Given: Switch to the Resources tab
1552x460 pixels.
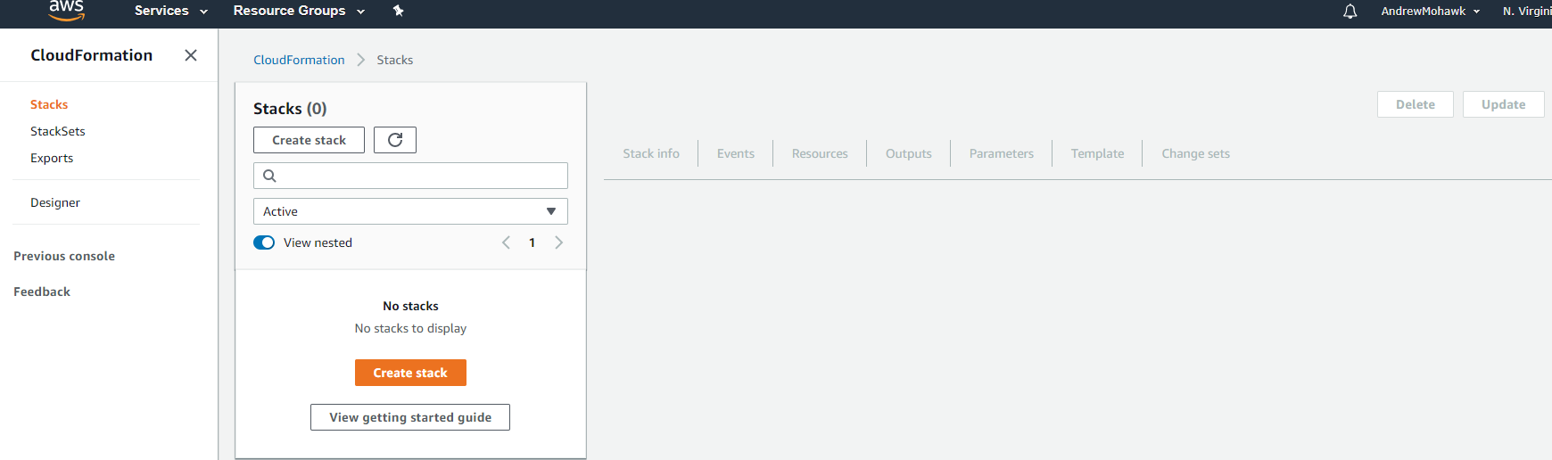Looking at the screenshot, I should [820, 153].
